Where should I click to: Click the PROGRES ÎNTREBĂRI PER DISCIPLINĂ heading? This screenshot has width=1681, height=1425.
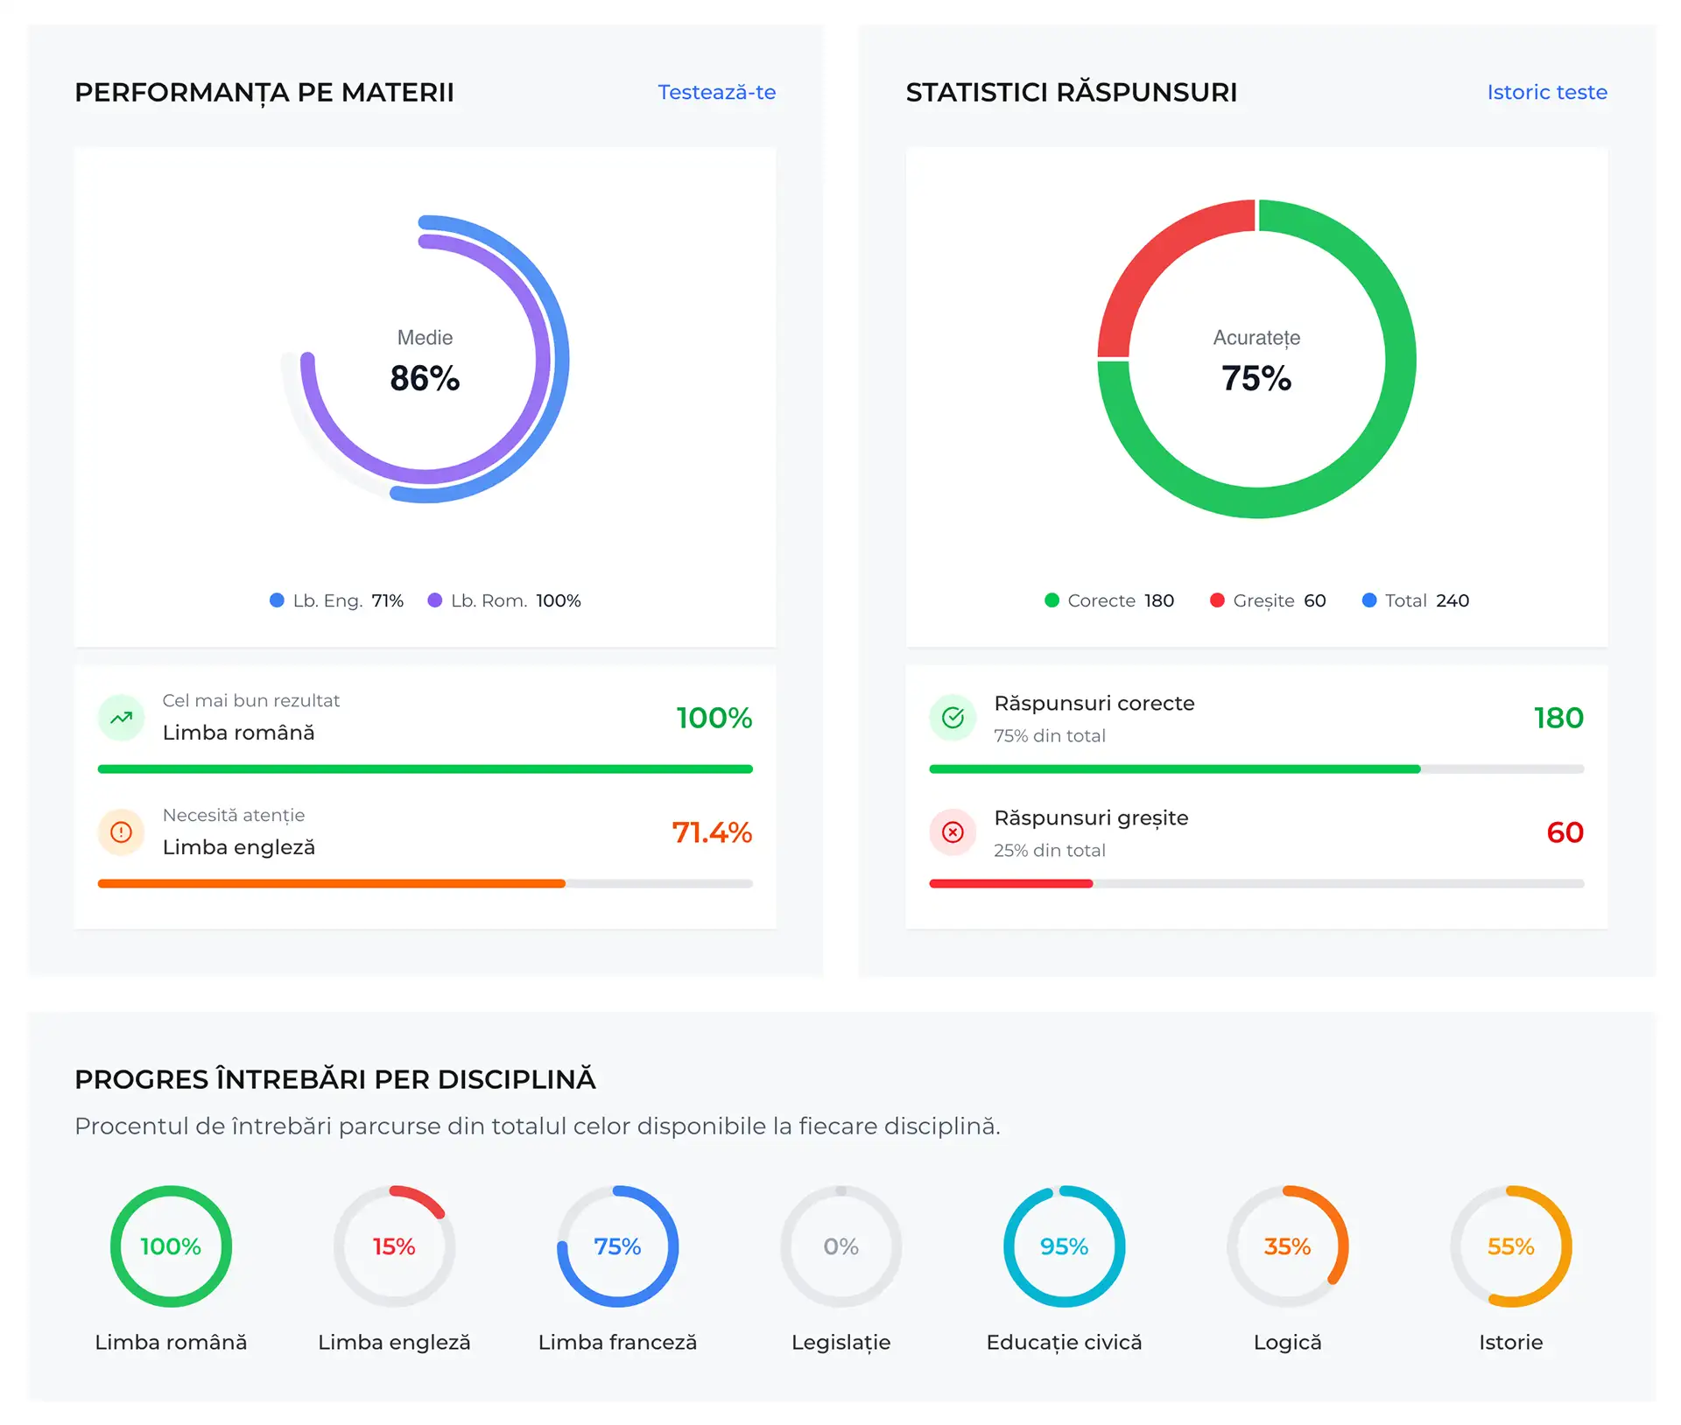pyautogui.click(x=335, y=1079)
